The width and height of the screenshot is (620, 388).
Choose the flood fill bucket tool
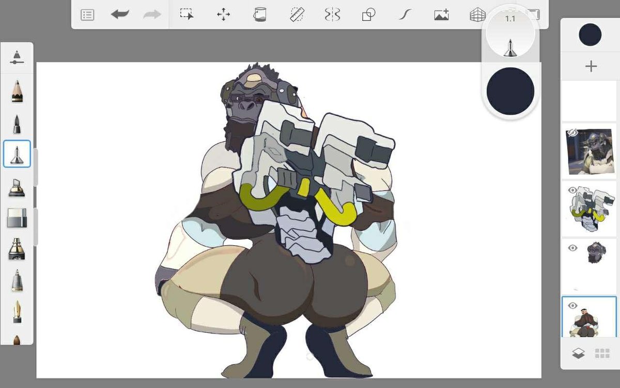click(260, 14)
